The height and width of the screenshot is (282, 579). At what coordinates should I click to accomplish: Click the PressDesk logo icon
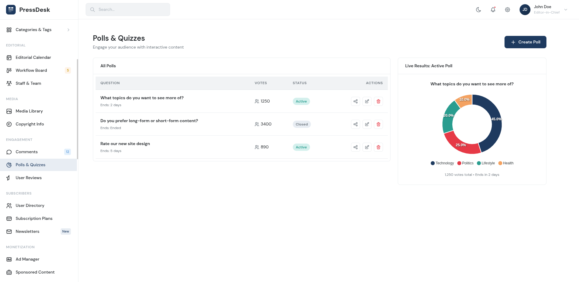pos(11,10)
